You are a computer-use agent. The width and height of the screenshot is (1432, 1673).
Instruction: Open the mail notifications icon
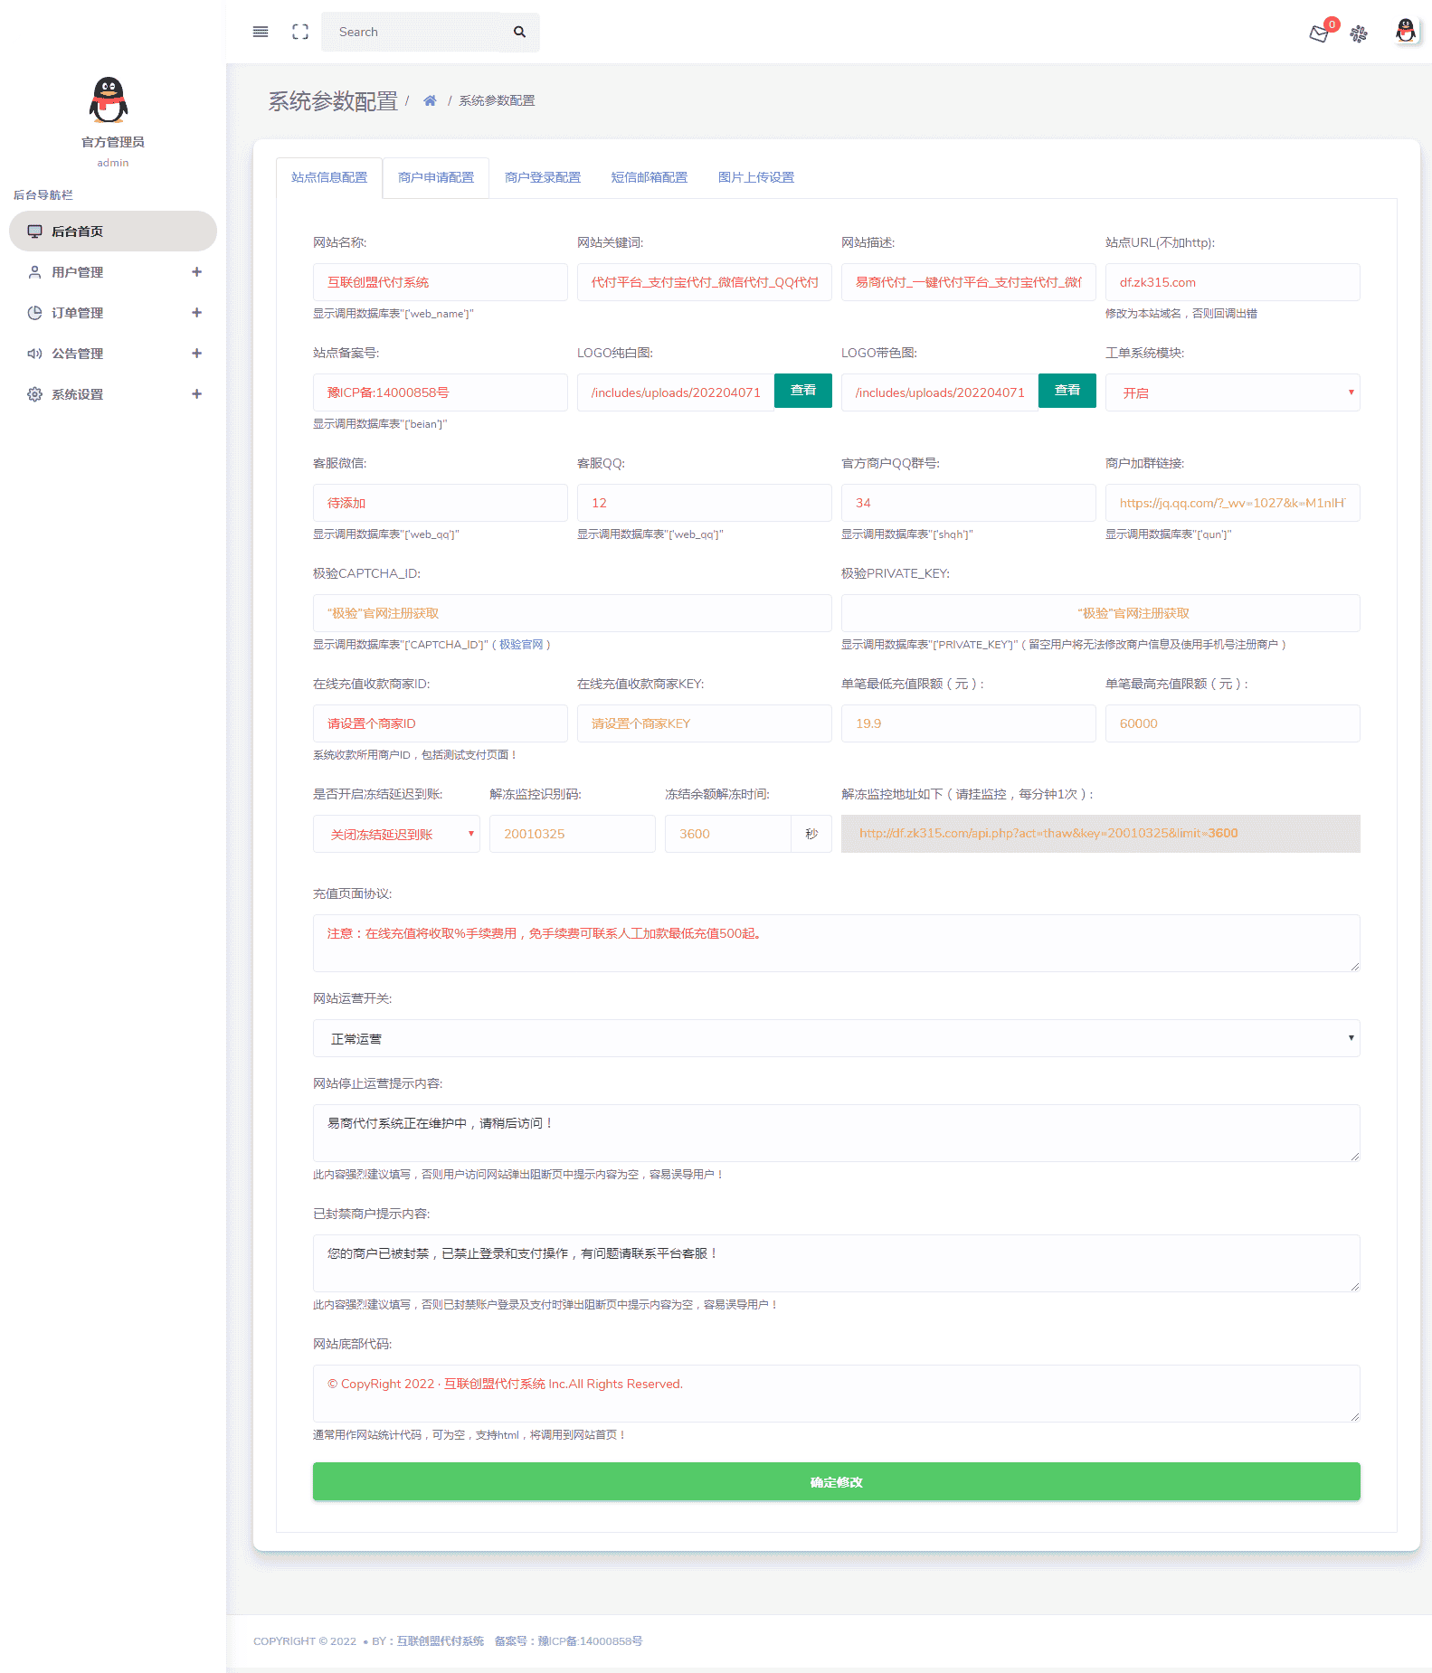(x=1319, y=33)
